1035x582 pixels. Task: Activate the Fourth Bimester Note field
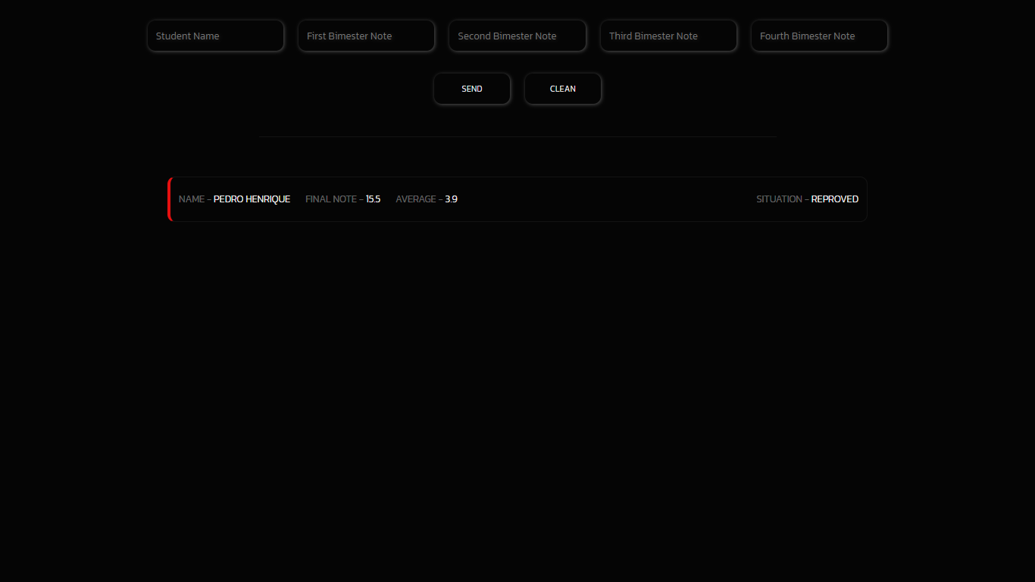[819, 36]
